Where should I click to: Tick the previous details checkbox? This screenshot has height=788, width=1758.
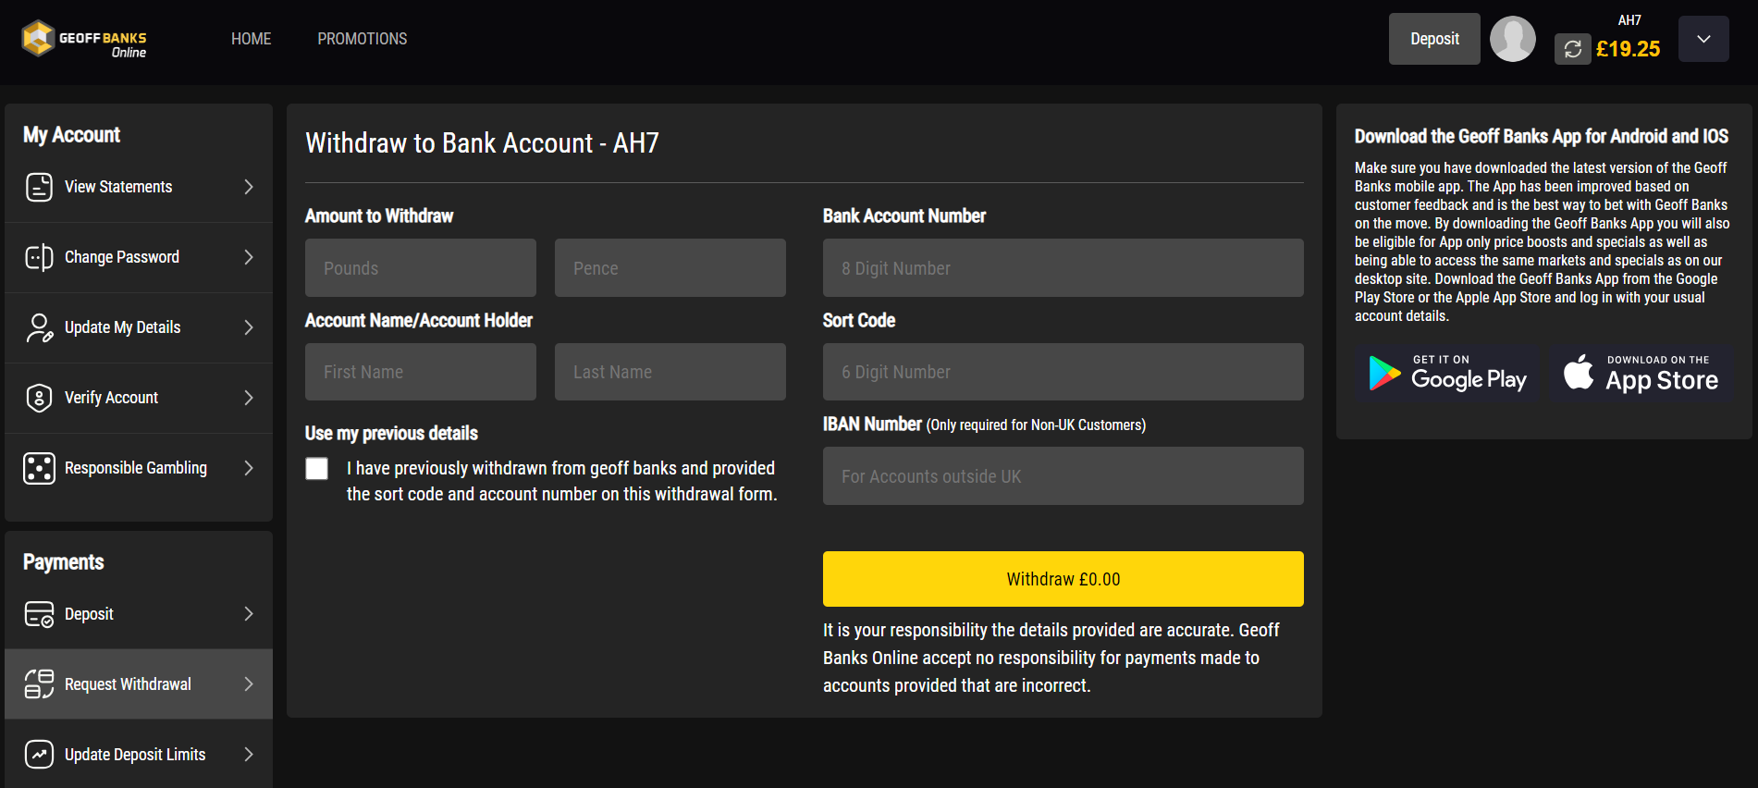(x=316, y=469)
